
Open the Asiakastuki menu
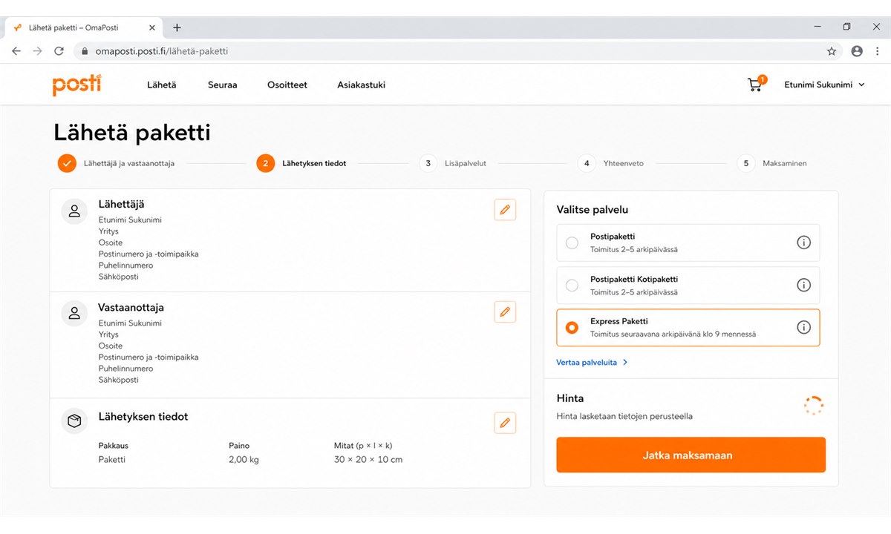click(361, 85)
